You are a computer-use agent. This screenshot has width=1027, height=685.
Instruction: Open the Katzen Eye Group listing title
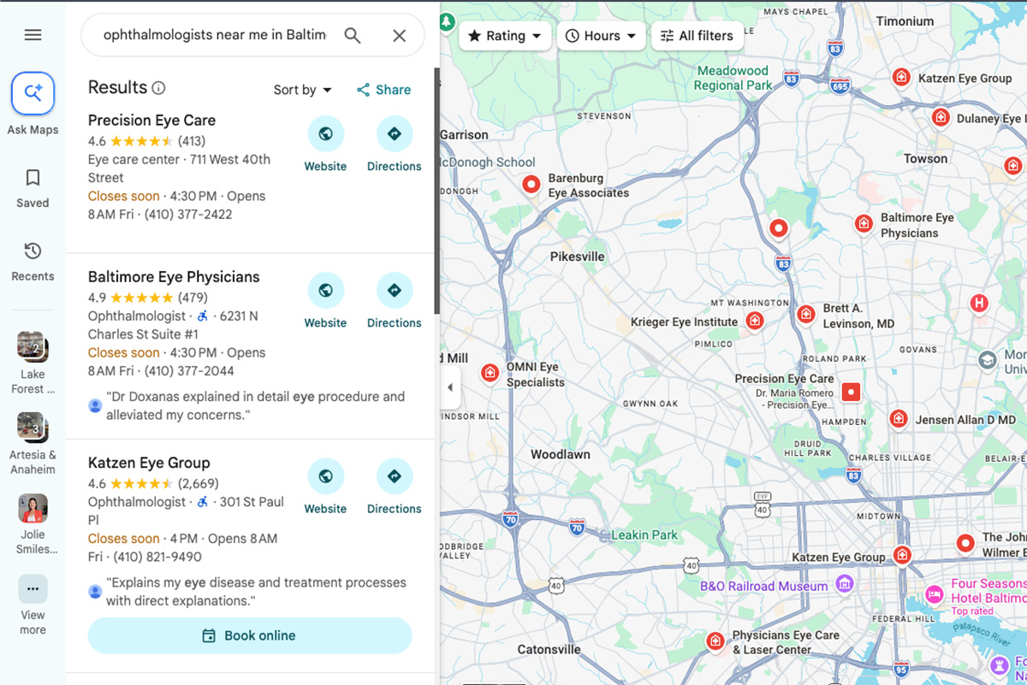click(149, 463)
